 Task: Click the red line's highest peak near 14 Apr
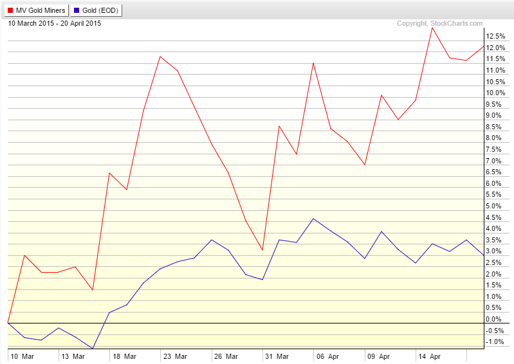pyautogui.click(x=432, y=28)
